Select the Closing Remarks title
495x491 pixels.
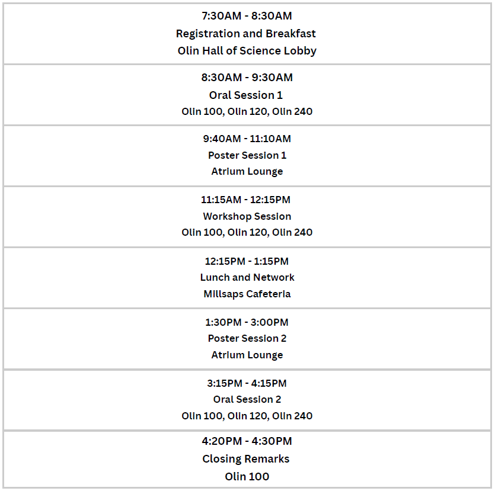245,459
